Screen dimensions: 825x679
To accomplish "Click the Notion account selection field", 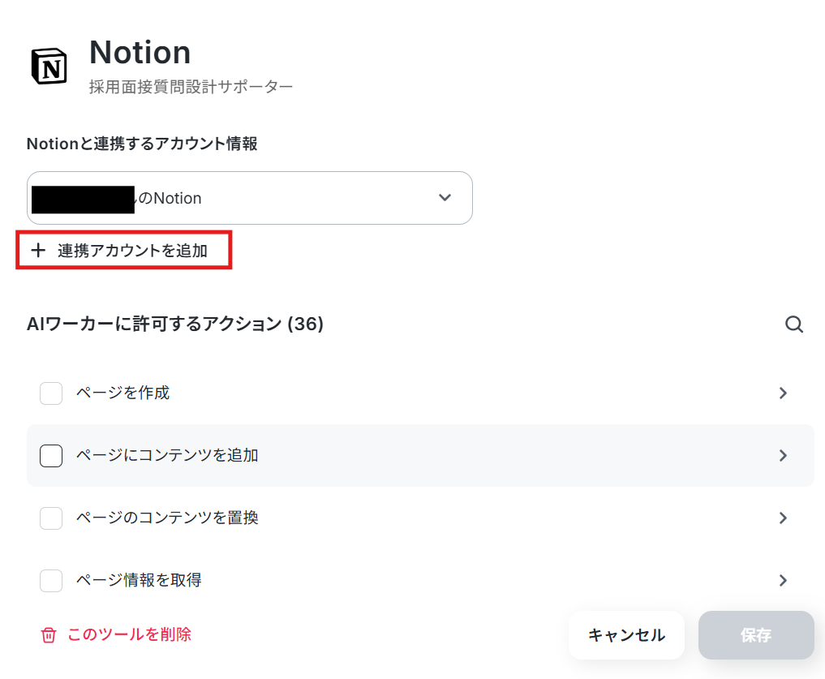I will point(249,198).
